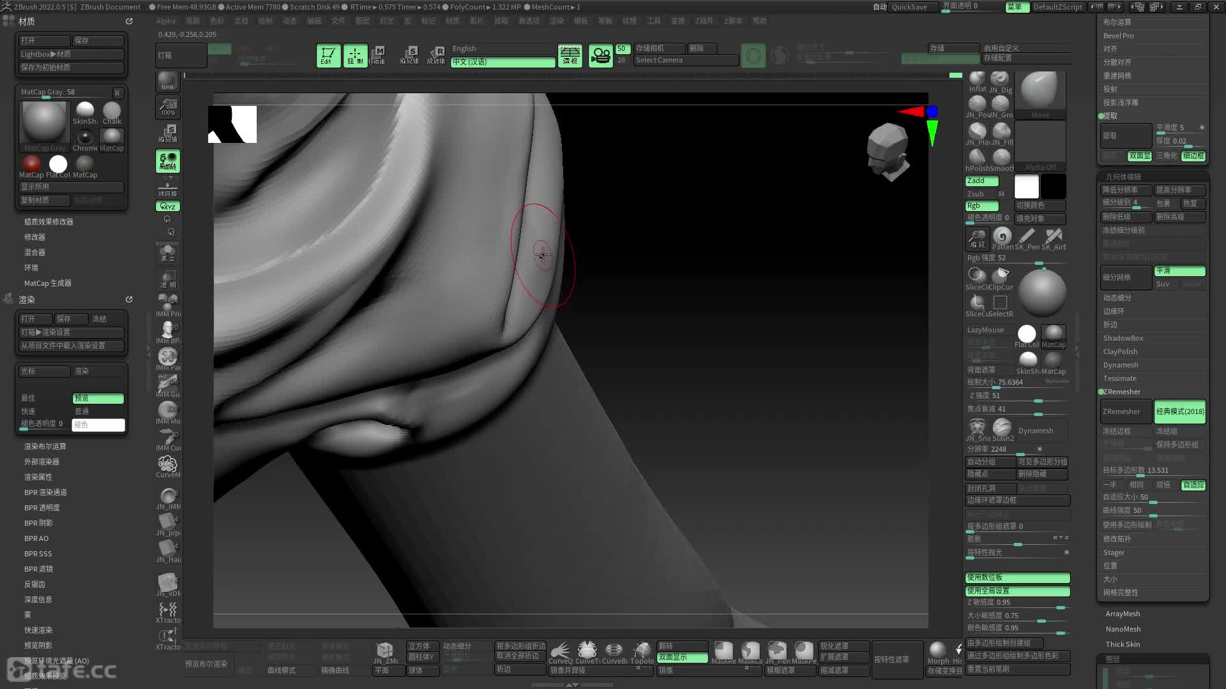Image resolution: width=1226 pixels, height=689 pixels.
Task: Toggle Local symmetry (局部) icon
Action: coord(168,161)
